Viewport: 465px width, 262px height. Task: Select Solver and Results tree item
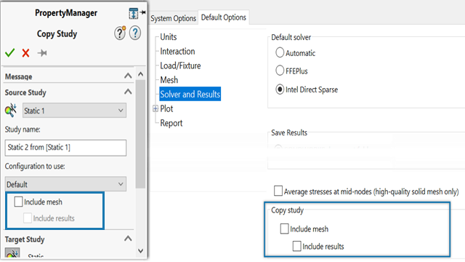(x=190, y=94)
